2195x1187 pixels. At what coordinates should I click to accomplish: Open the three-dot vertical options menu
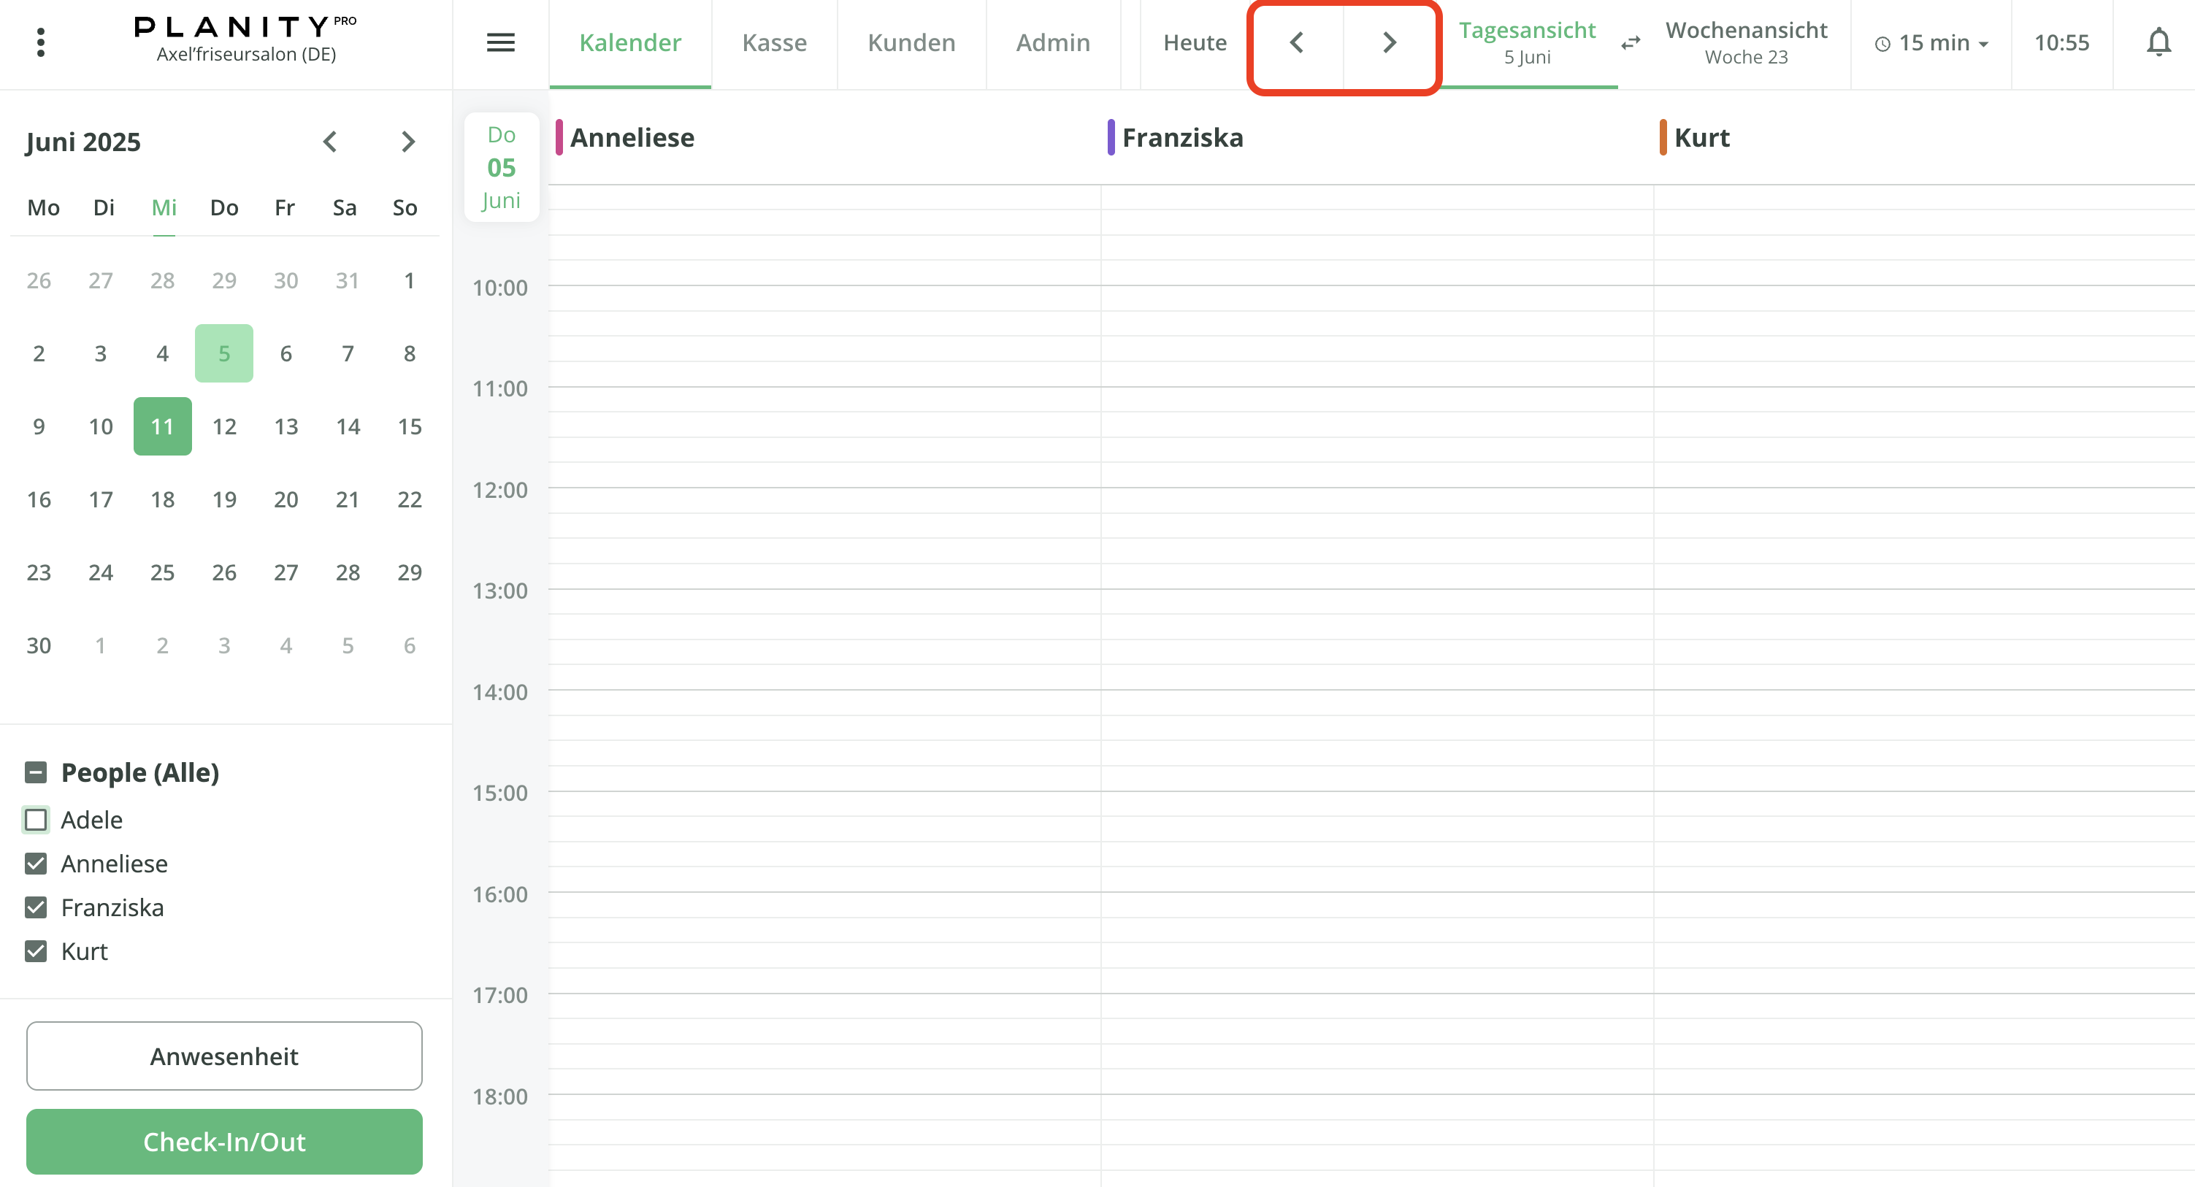tap(40, 42)
